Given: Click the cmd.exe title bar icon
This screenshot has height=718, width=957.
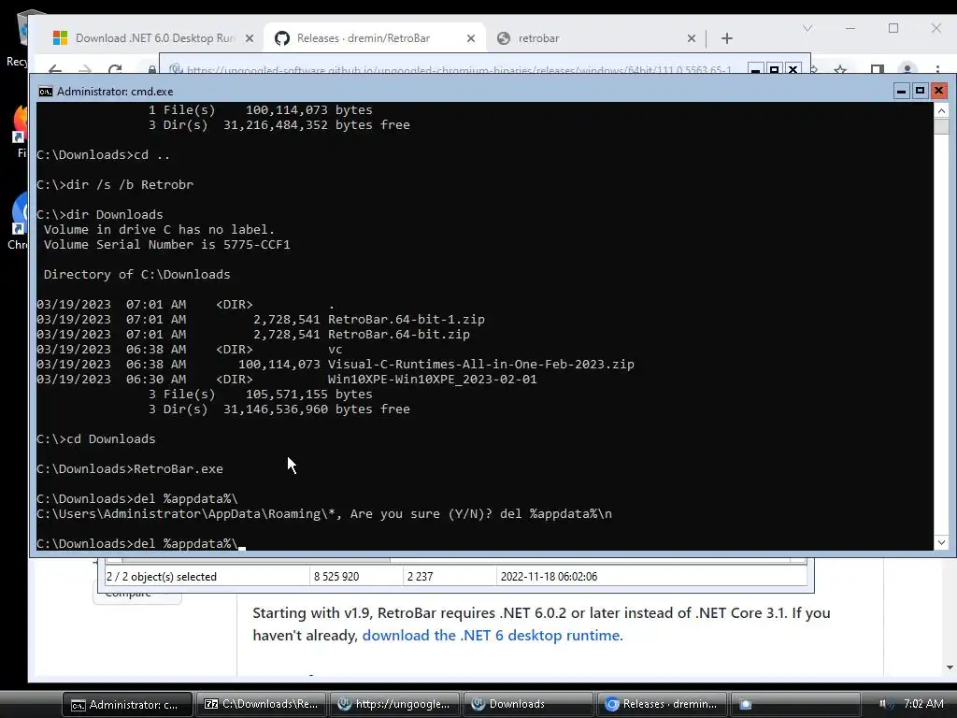Looking at the screenshot, I should pyautogui.click(x=45, y=92).
